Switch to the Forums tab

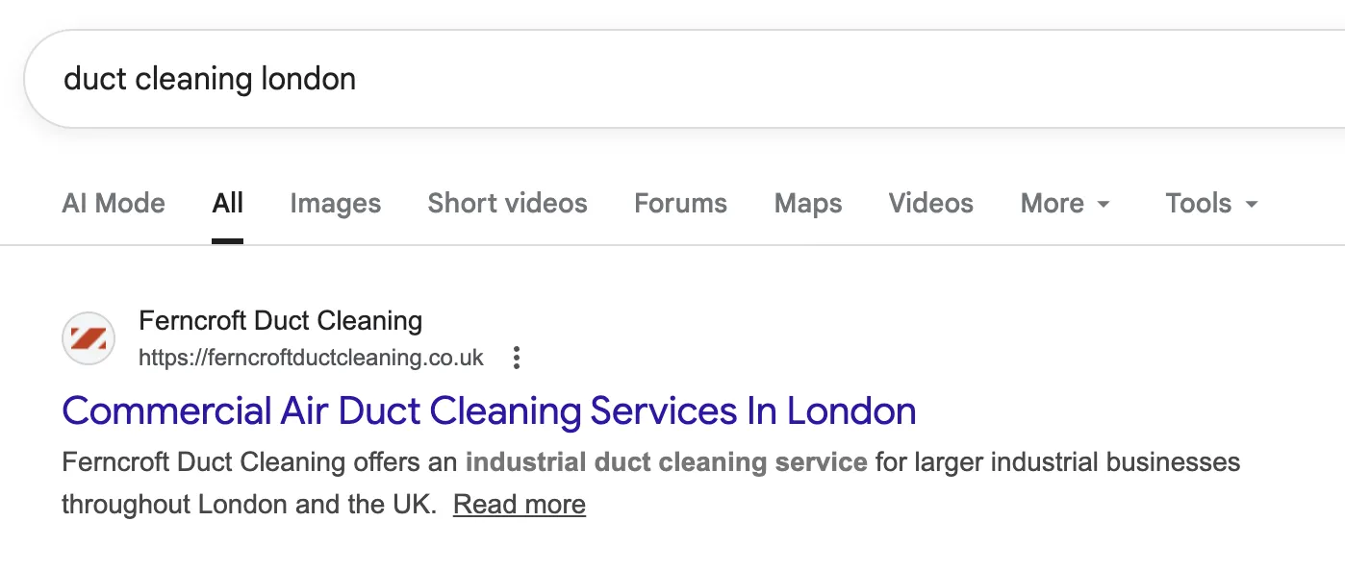[680, 203]
